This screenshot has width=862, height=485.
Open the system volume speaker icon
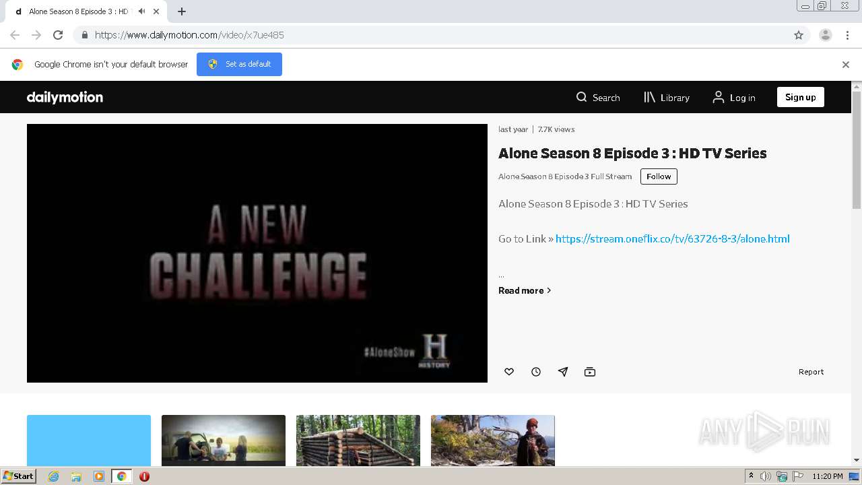[x=765, y=476]
